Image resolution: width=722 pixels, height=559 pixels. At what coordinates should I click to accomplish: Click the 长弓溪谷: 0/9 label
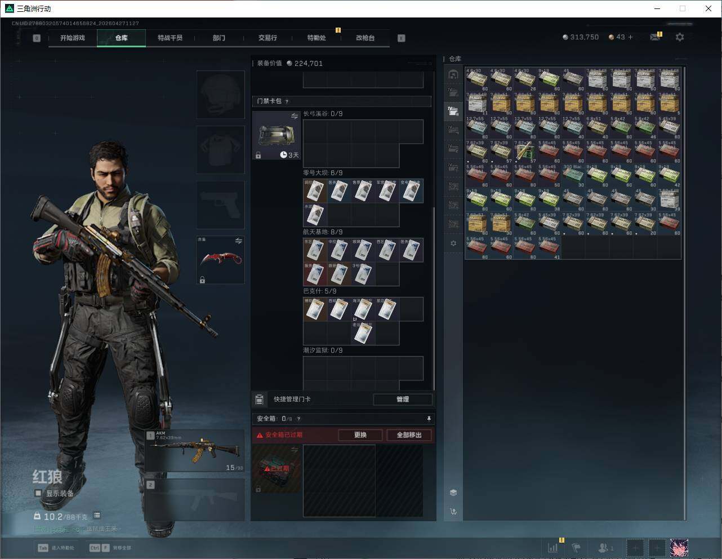323,114
